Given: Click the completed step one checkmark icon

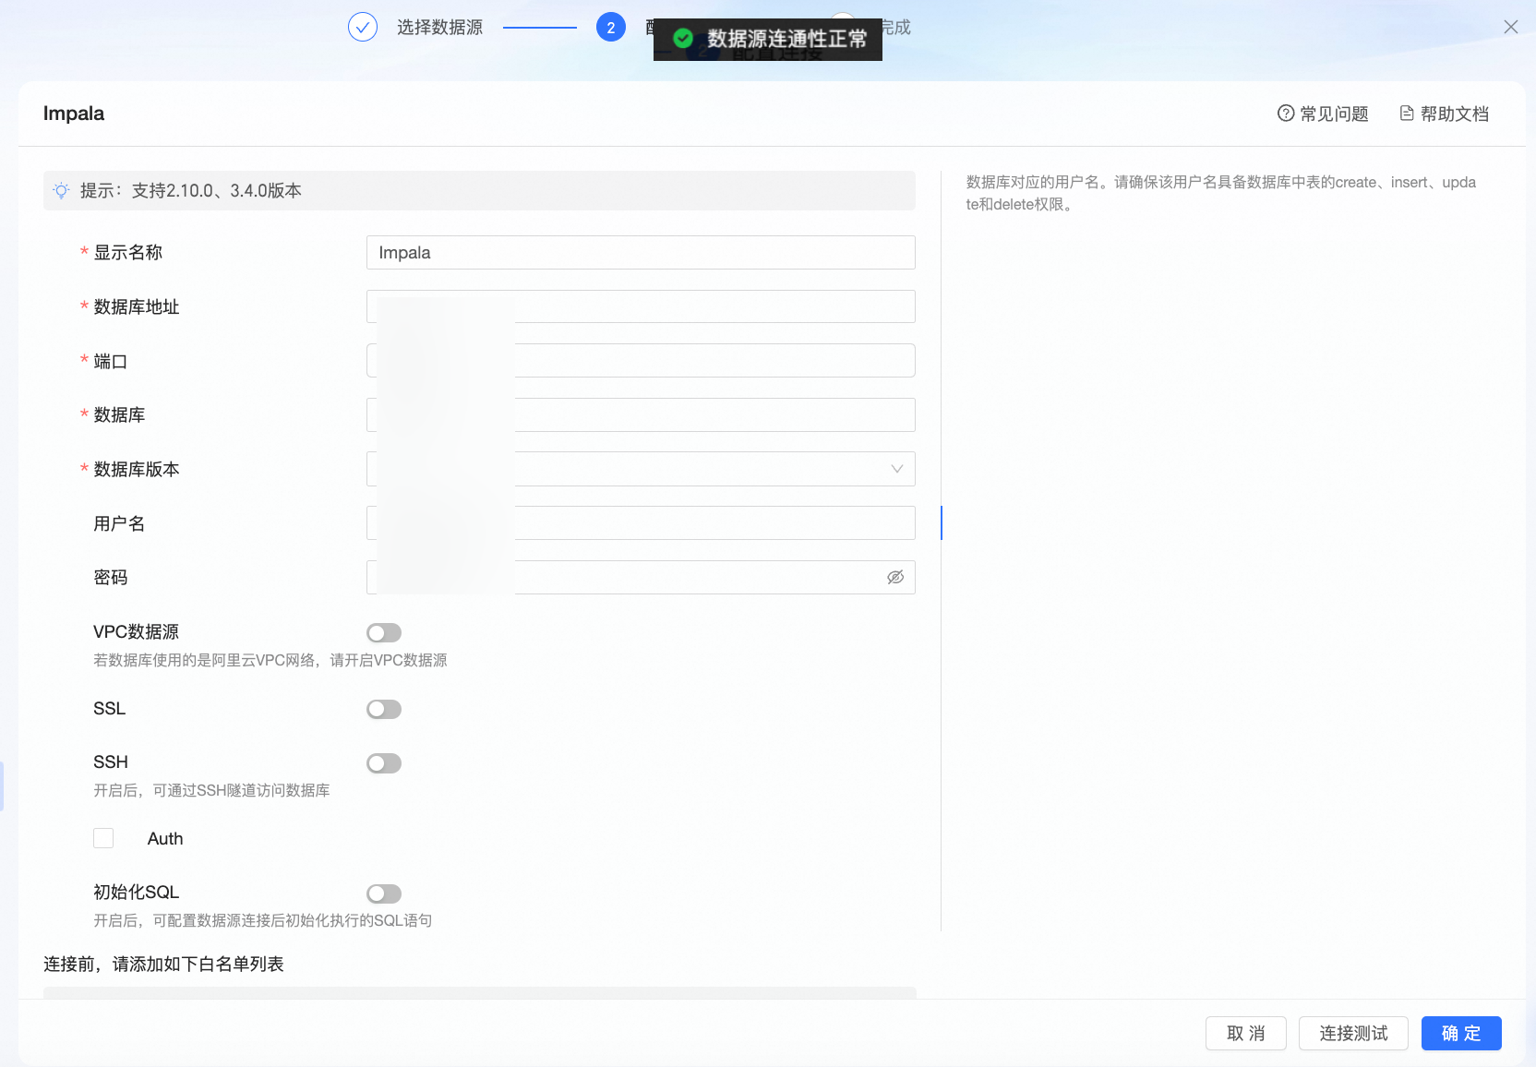Looking at the screenshot, I should click(363, 28).
